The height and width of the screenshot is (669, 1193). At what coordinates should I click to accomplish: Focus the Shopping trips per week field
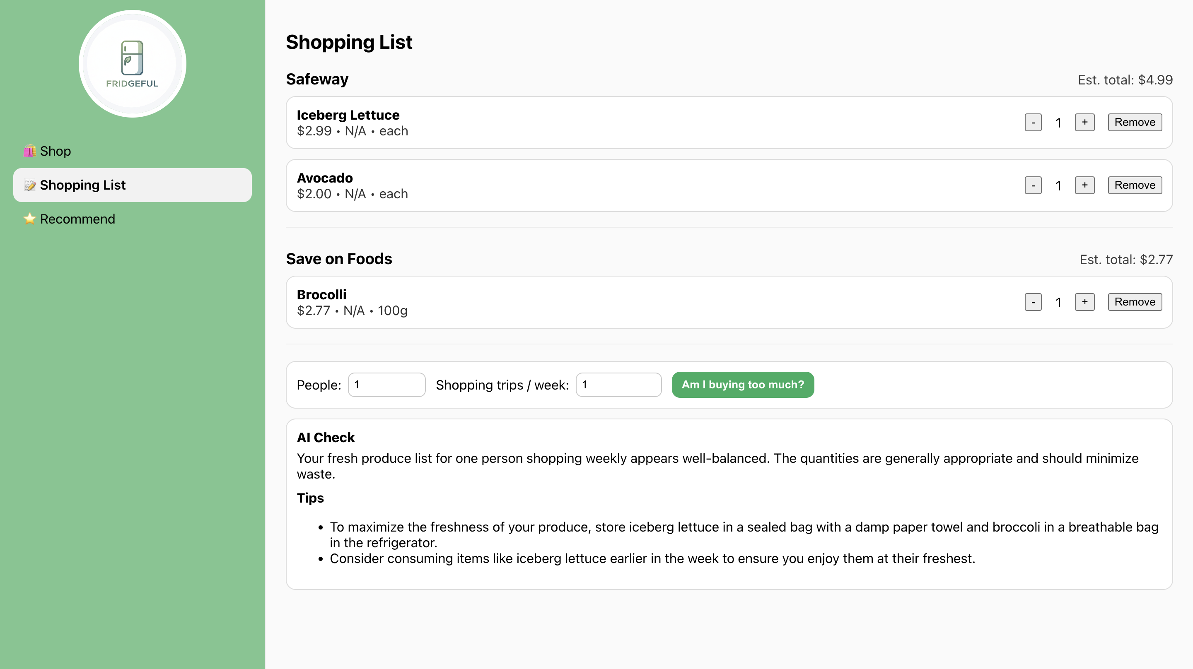[x=618, y=385]
